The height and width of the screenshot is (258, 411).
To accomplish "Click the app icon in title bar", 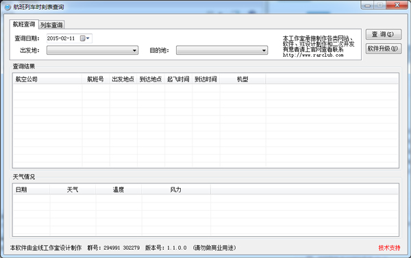I will click(x=8, y=7).
